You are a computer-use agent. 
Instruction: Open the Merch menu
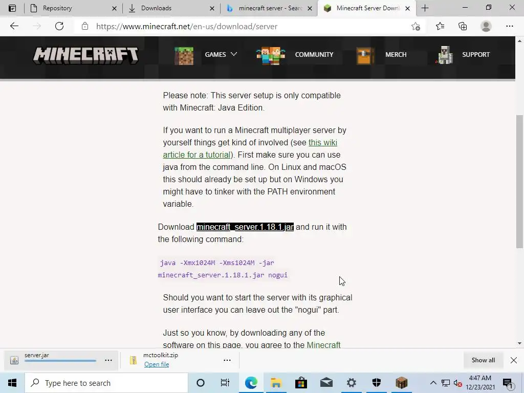[x=396, y=54]
